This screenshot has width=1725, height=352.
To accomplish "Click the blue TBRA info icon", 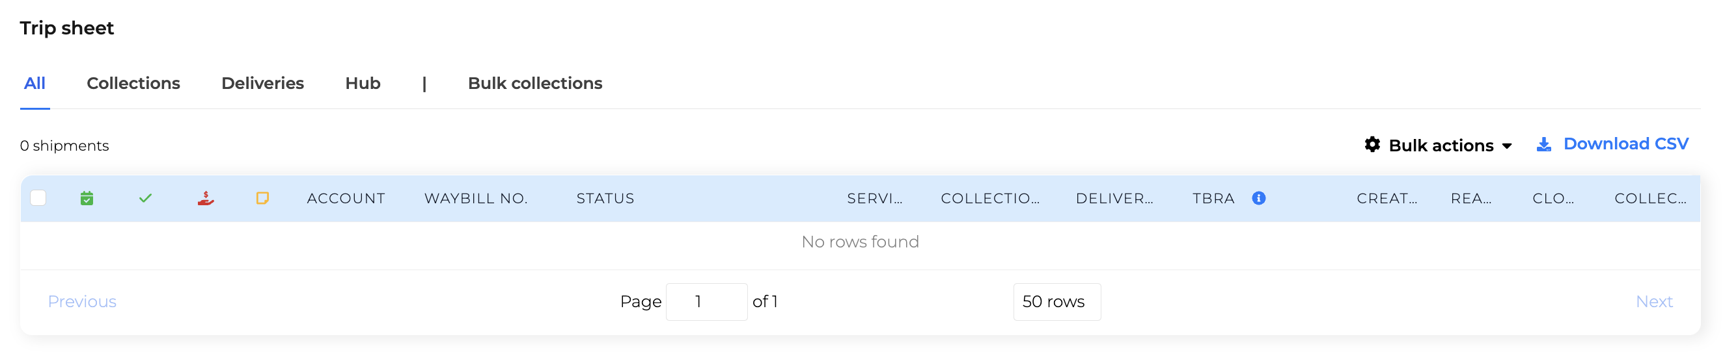I will pyautogui.click(x=1258, y=198).
